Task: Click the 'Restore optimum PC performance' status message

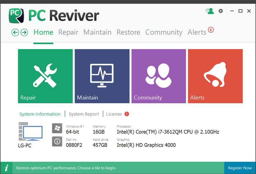Action: (x=66, y=168)
